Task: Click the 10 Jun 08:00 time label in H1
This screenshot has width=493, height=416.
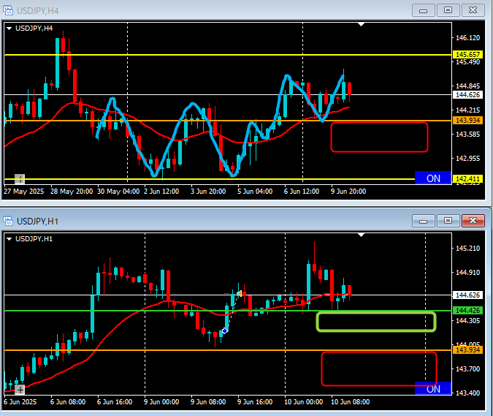Action: coord(351,402)
